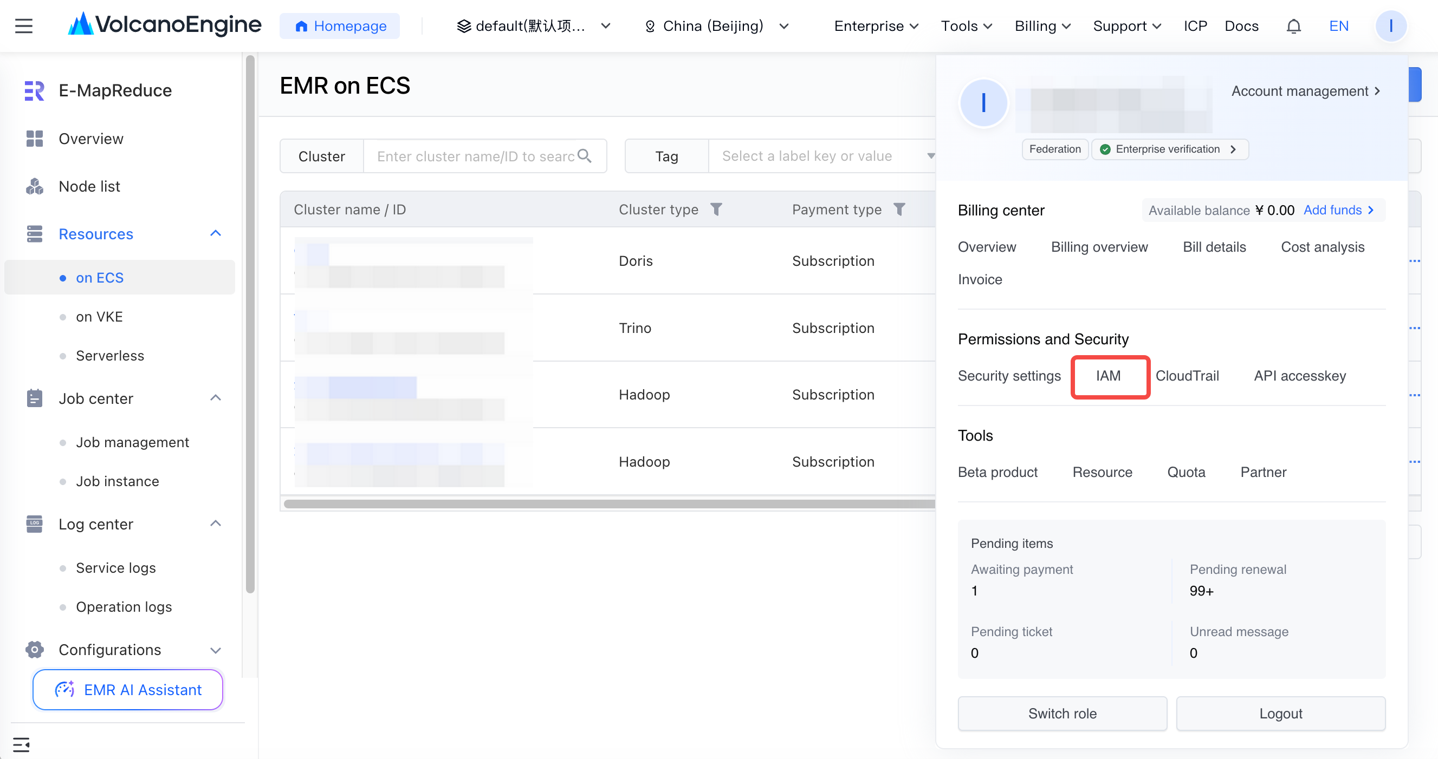Screen dimensions: 1438x759
Task: Open the hamburger menu icon
Action: [x=23, y=25]
